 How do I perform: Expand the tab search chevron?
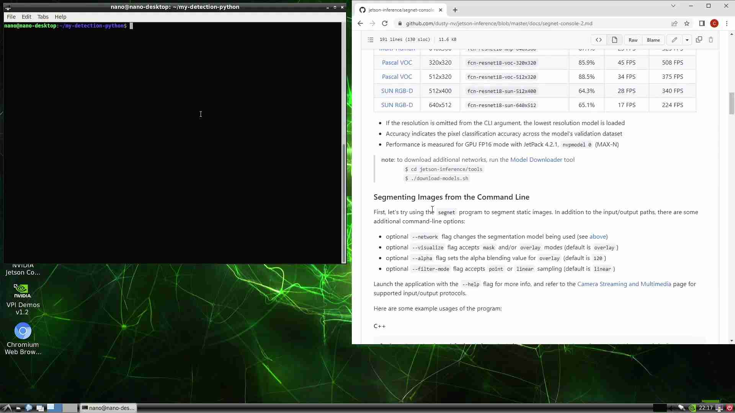673,6
